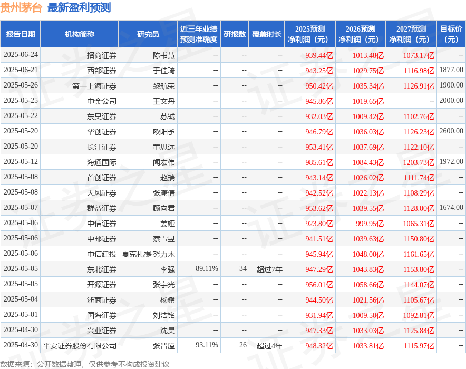The image size is (466, 369).
Task: Select the 2025预测净利润 column header
Action: 310,34
